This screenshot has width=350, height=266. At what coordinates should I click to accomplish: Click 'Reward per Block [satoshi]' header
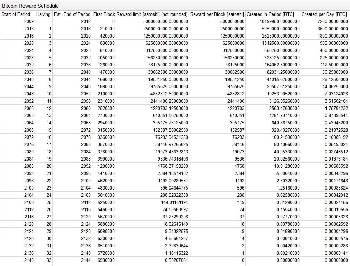pos(217,14)
